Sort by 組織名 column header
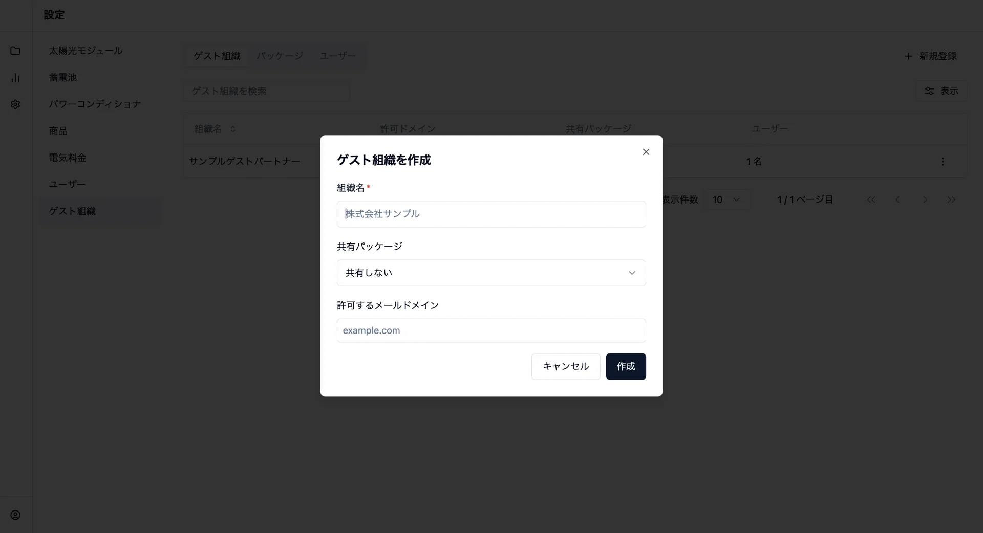The height and width of the screenshot is (533, 983). [215, 129]
